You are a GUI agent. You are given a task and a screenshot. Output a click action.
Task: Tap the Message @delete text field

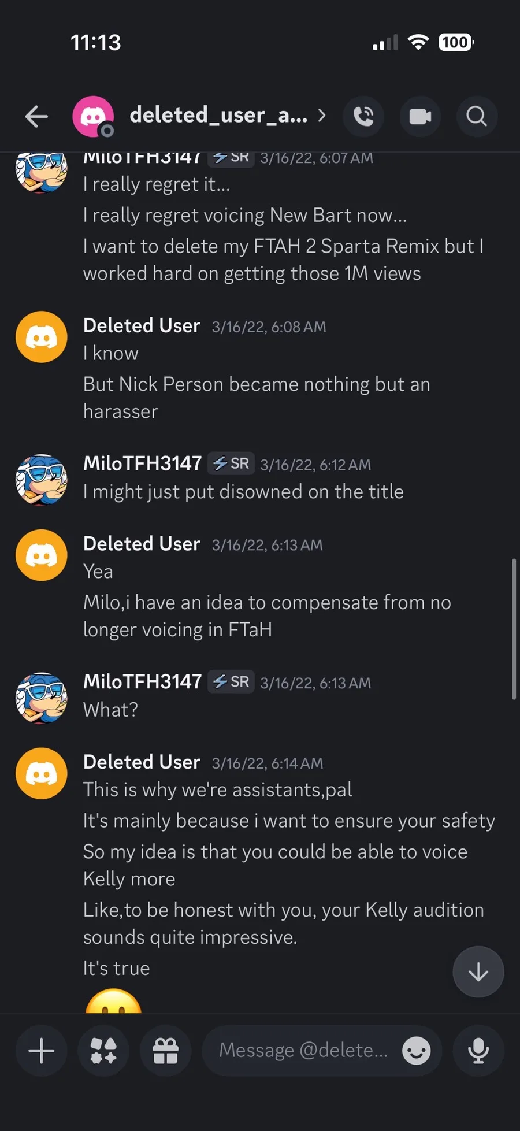[x=303, y=1050]
